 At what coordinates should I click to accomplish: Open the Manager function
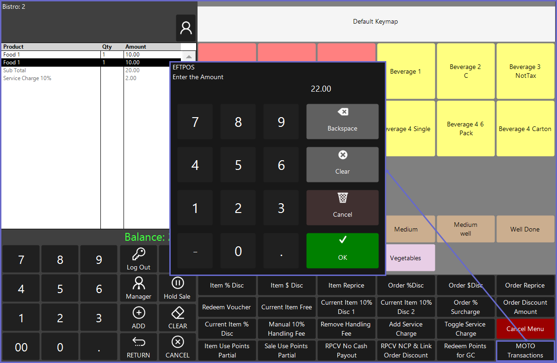point(138,288)
